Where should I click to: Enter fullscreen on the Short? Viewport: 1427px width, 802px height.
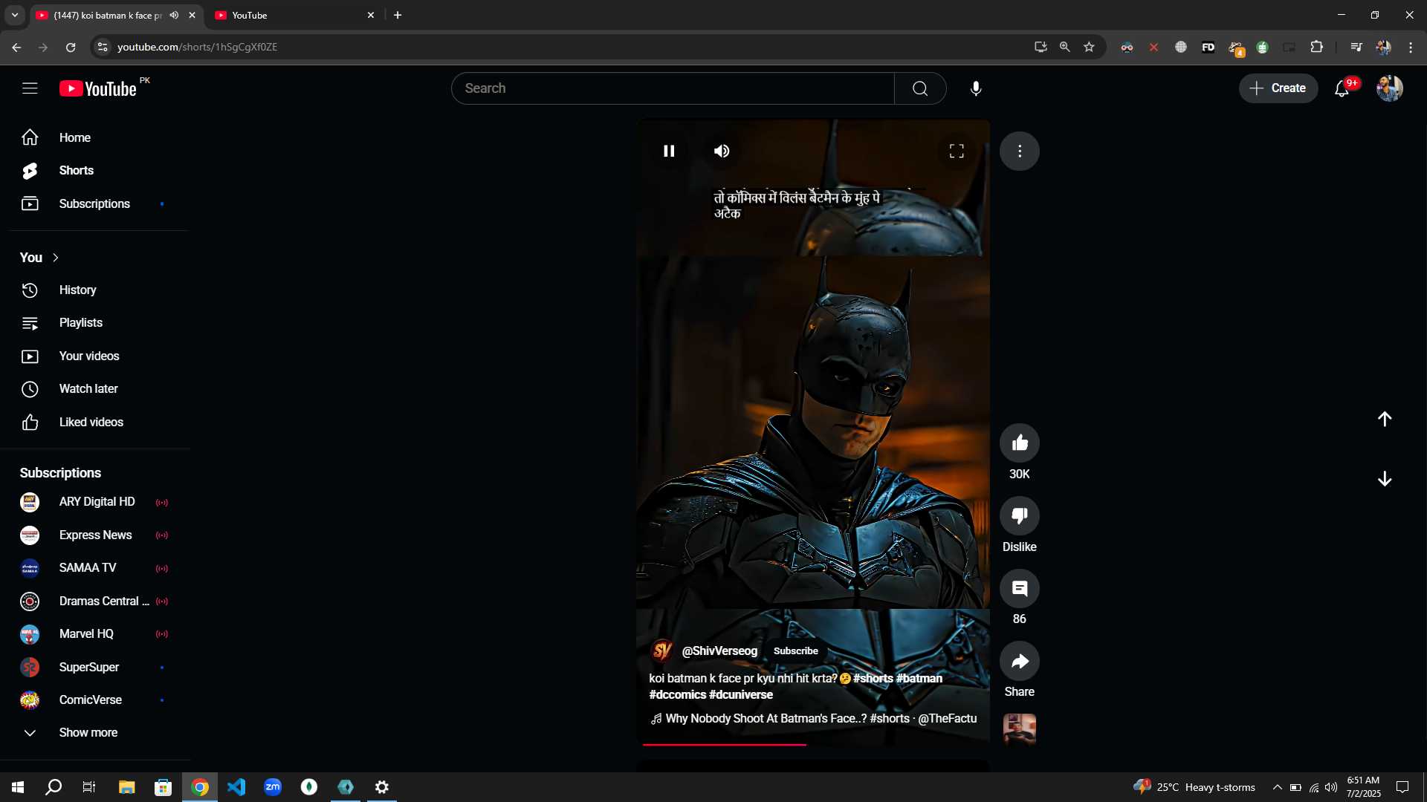tap(957, 151)
